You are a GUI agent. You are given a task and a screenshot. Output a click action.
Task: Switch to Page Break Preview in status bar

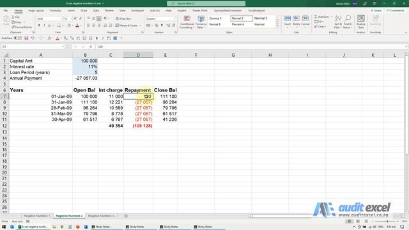pyautogui.click(x=366, y=222)
